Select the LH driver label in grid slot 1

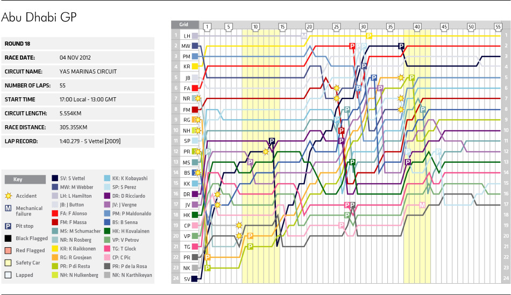(x=187, y=35)
